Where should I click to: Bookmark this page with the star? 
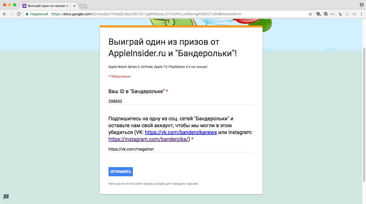[x=310, y=14]
